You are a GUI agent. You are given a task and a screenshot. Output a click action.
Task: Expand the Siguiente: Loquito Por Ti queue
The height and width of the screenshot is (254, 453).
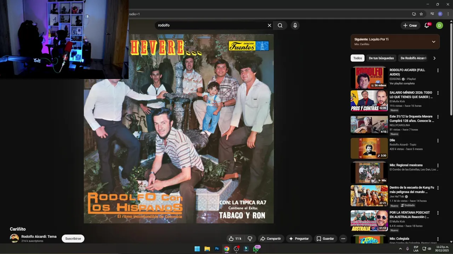click(x=434, y=42)
